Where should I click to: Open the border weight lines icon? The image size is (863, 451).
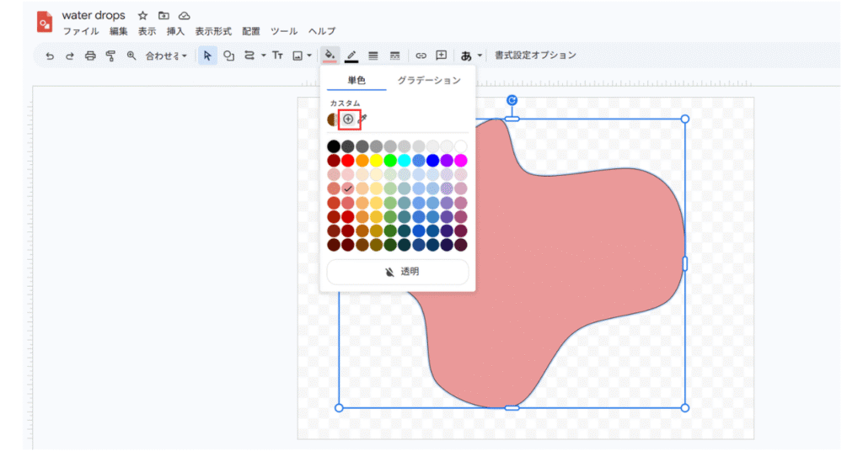pos(373,56)
